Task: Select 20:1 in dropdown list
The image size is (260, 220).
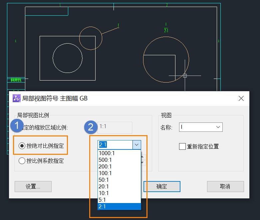Action: [x=119, y=186]
